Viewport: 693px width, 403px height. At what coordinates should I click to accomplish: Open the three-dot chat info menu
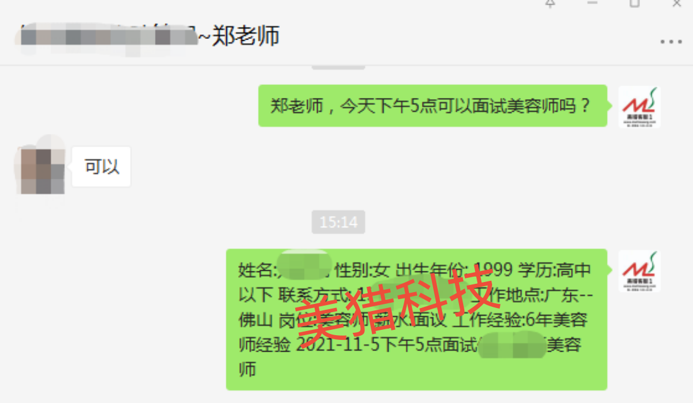point(671,41)
